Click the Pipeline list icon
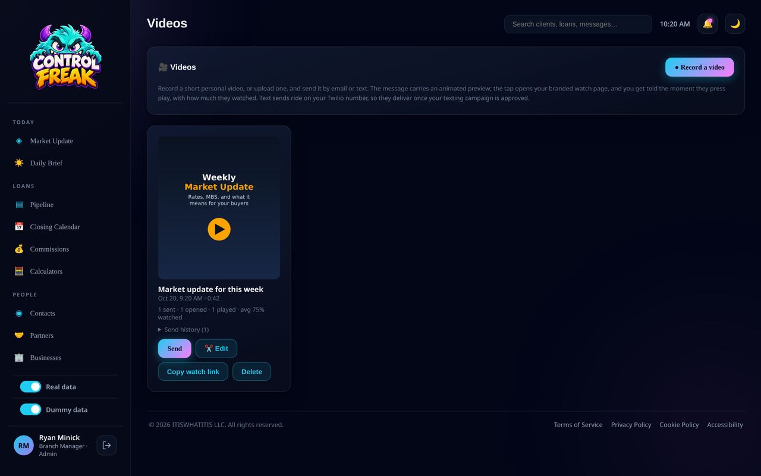The image size is (761, 476). pyautogui.click(x=19, y=205)
